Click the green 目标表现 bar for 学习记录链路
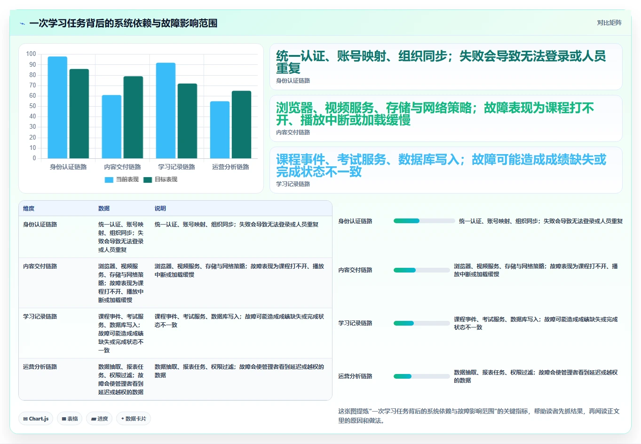641x444 pixels. 187,121
